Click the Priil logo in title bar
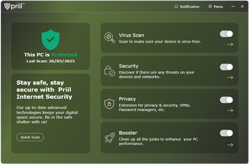This screenshot has width=249, height=164. [14, 6]
